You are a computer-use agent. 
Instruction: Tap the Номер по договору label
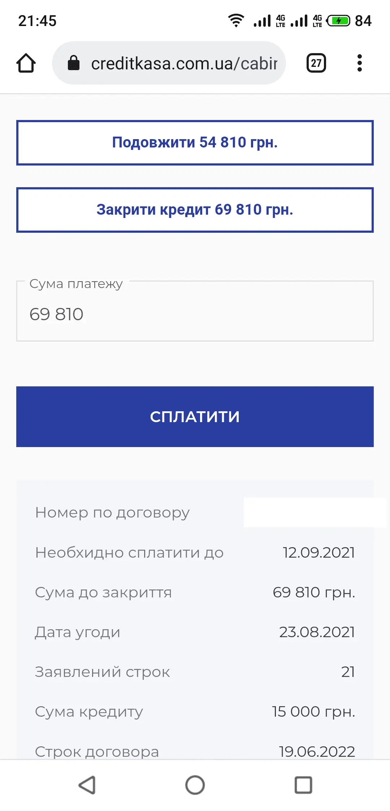(x=112, y=512)
